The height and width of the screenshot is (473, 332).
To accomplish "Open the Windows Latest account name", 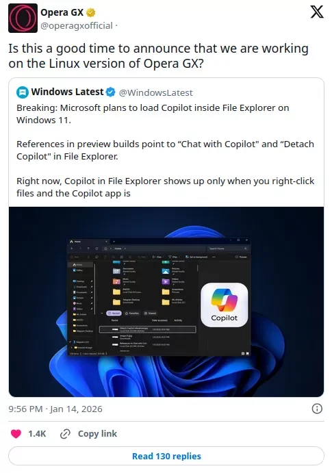I will 67,92.
